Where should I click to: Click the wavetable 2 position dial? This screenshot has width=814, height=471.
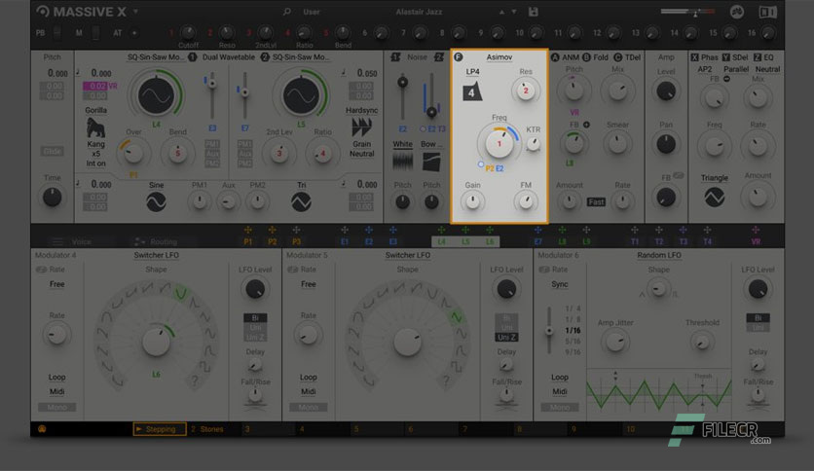coord(301,95)
